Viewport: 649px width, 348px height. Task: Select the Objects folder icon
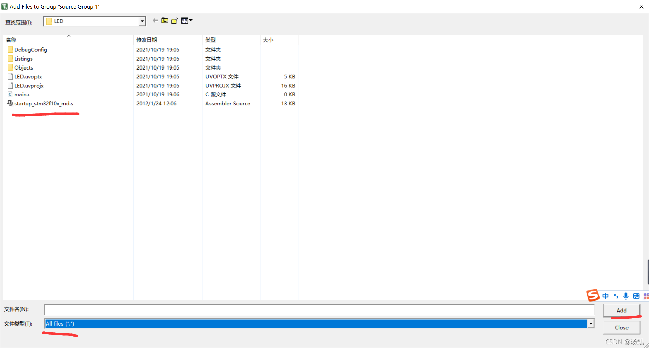coord(10,67)
